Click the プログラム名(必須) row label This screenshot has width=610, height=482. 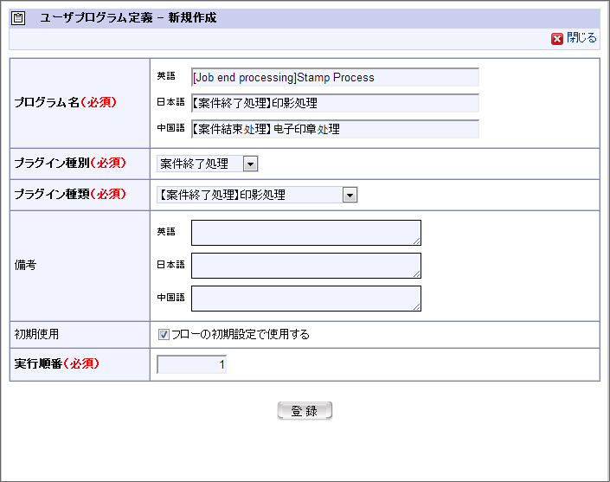coord(65,102)
